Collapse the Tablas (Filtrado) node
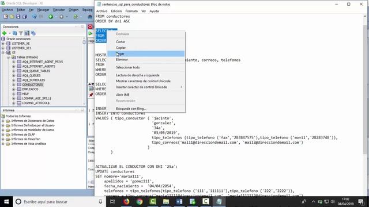The height and width of the screenshot is (207, 369). click(8, 57)
